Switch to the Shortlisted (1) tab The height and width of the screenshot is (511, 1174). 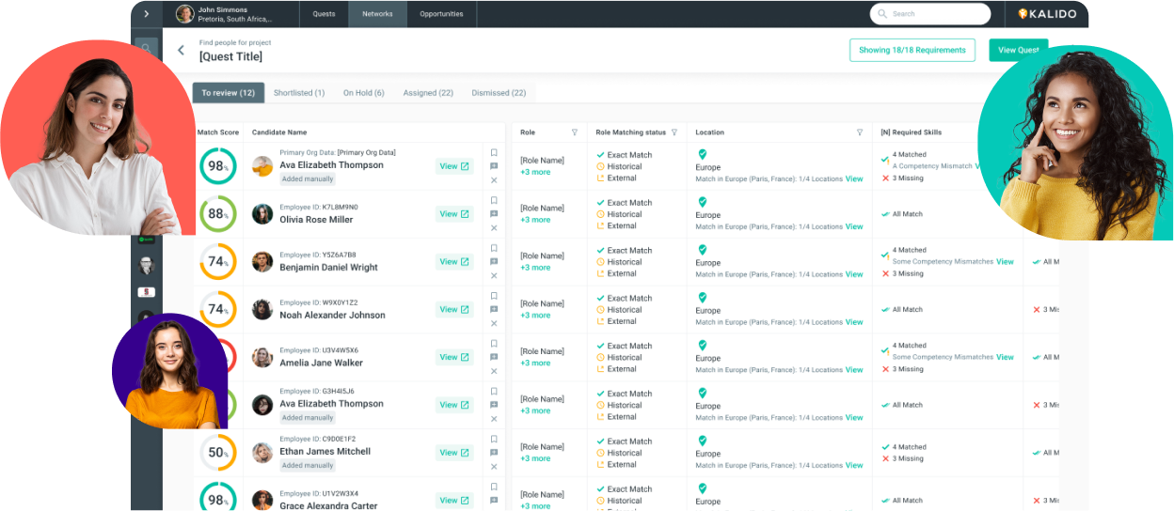(299, 93)
